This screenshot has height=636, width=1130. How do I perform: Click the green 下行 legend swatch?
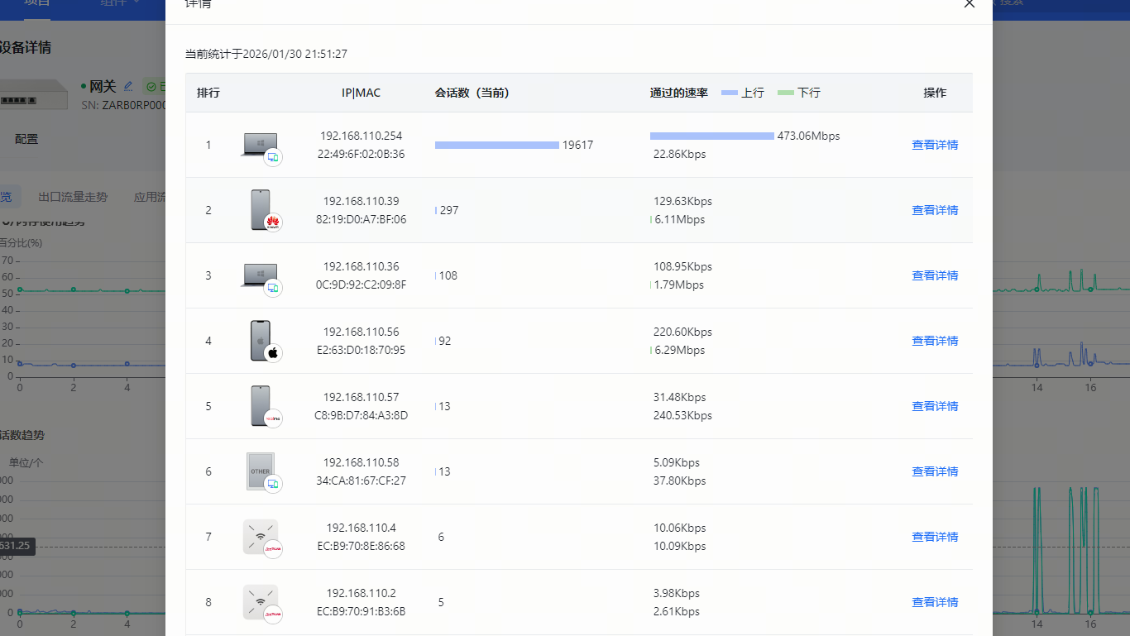pos(785,93)
